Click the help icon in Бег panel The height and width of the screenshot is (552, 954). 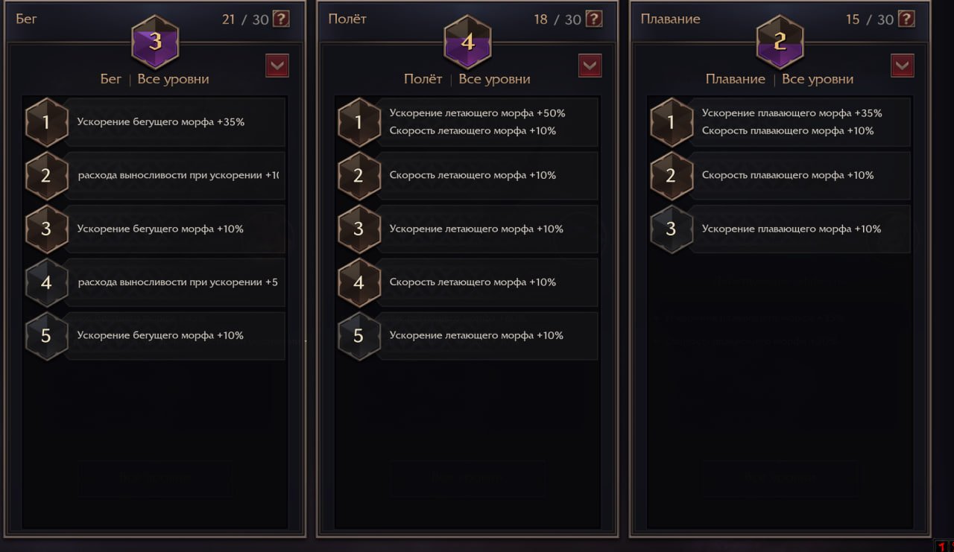tap(281, 19)
